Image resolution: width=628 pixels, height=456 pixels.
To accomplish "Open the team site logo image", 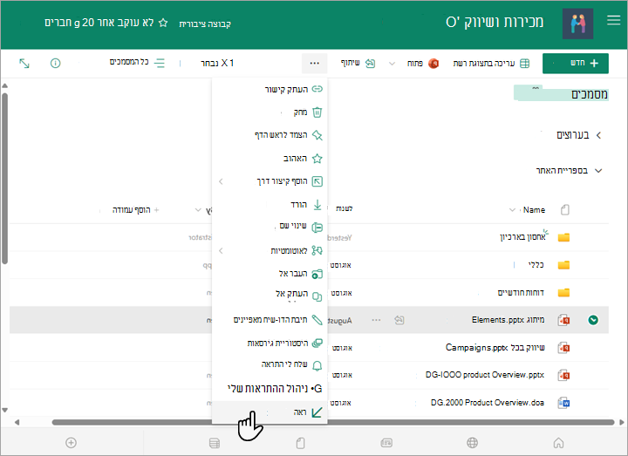I will (577, 24).
